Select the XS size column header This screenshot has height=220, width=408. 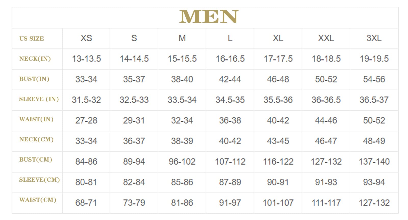coord(86,38)
